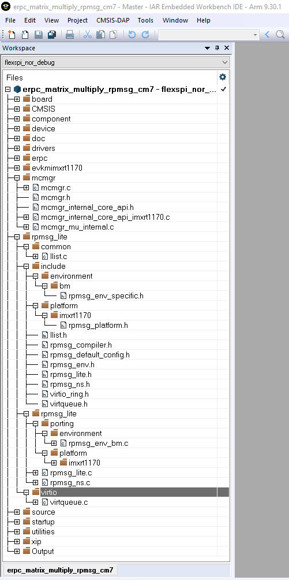Toggle the Workspace panel pin
The width and height of the screenshot is (289, 580).
217,48
